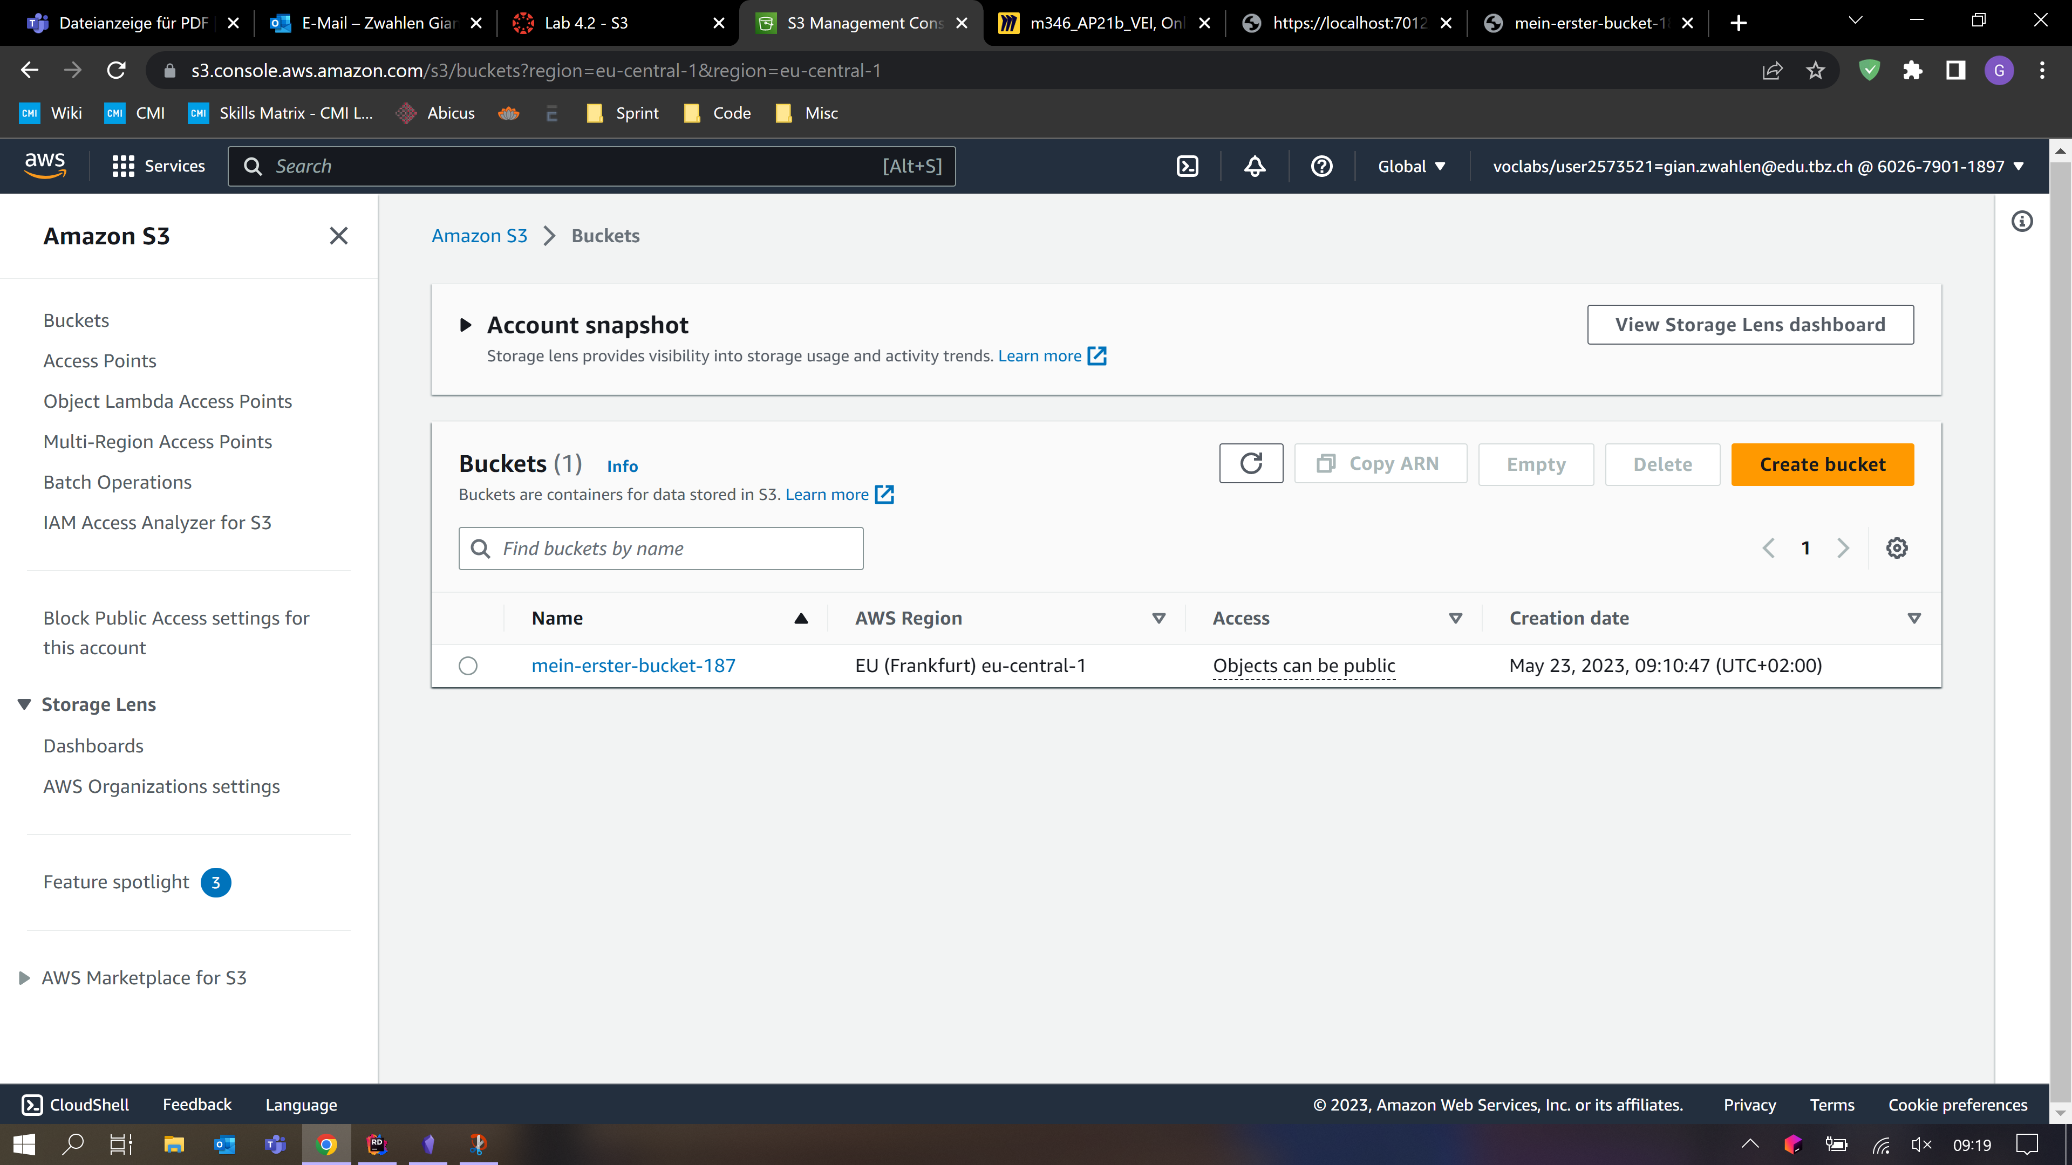
Task: Open notifications bell in AWS header
Action: pyautogui.click(x=1255, y=167)
